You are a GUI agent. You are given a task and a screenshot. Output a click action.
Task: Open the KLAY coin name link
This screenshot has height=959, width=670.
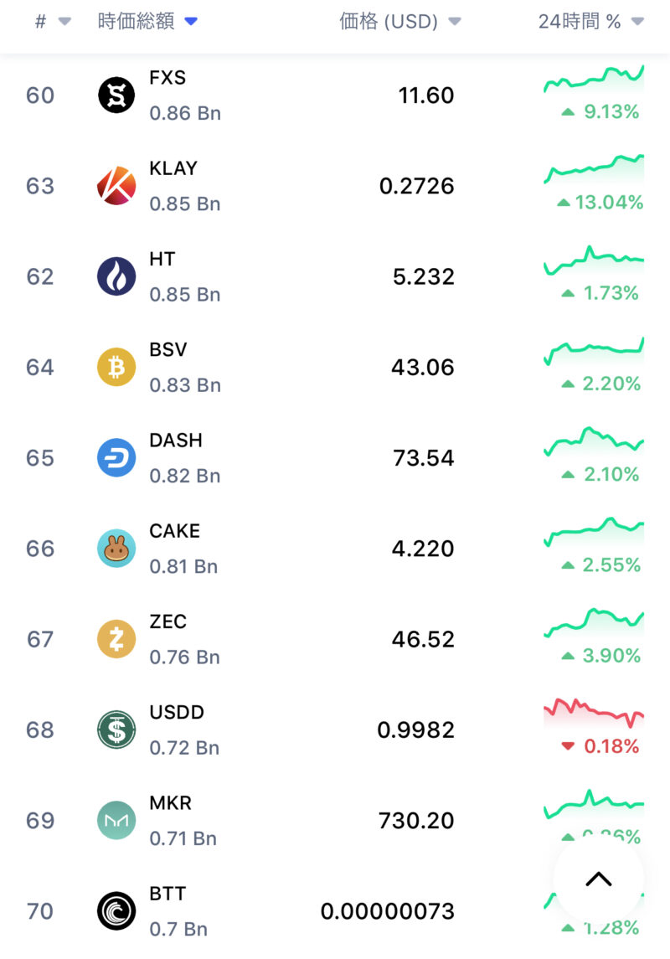(173, 168)
